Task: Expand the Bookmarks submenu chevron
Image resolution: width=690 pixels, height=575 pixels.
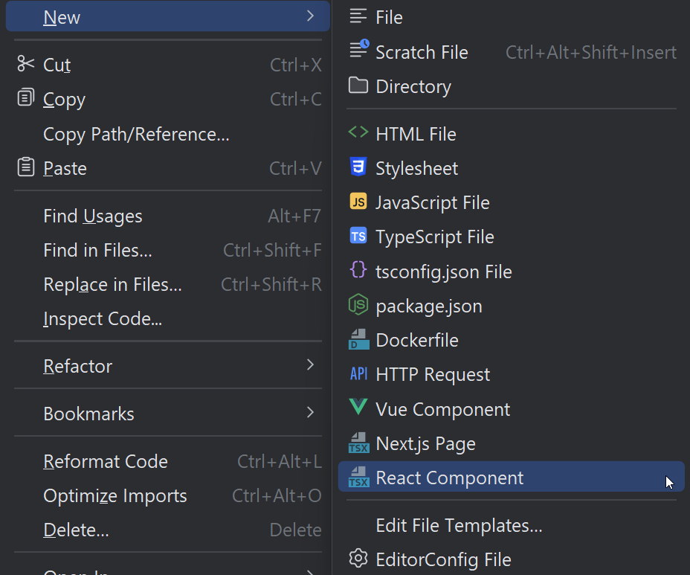Action: tap(310, 413)
